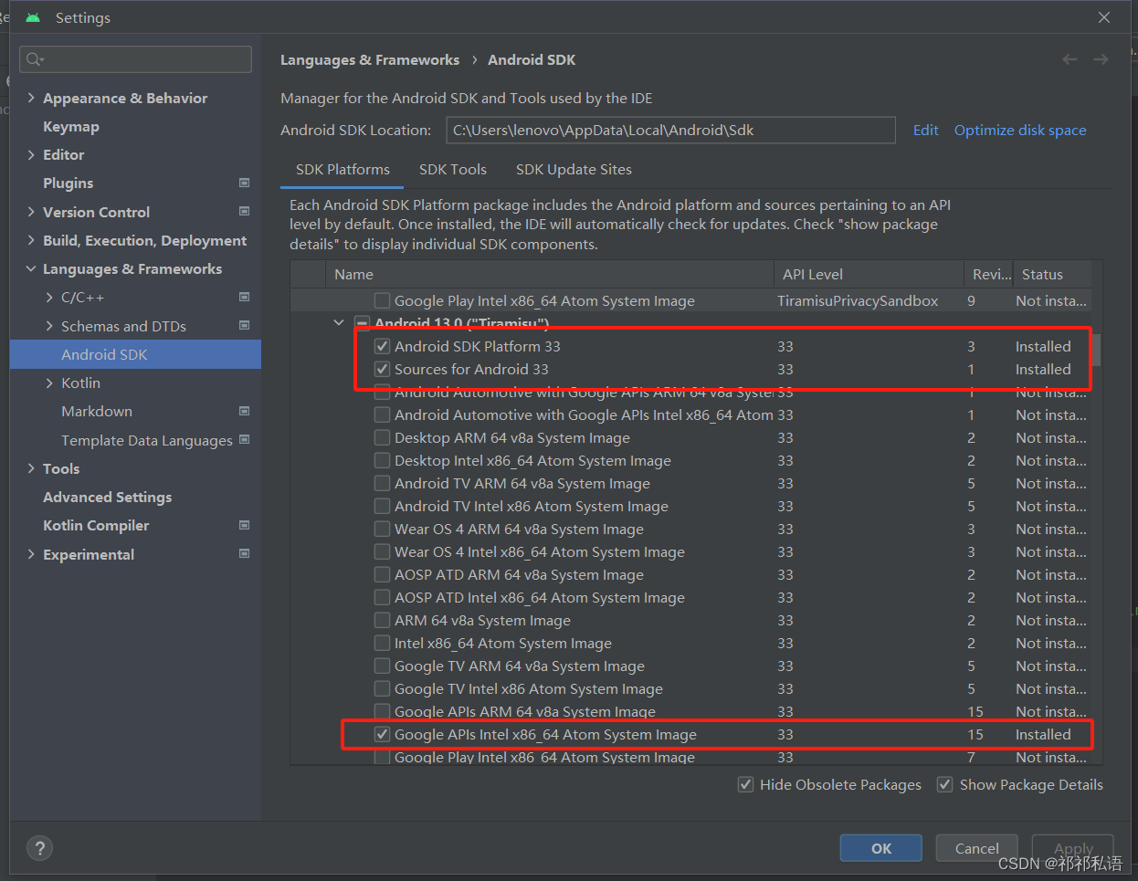Sort by Name column header
This screenshot has width=1138, height=881.
(548, 274)
